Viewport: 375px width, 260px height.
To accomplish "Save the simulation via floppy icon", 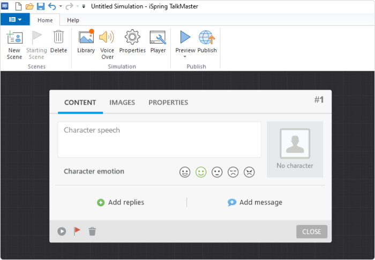I will (41, 6).
